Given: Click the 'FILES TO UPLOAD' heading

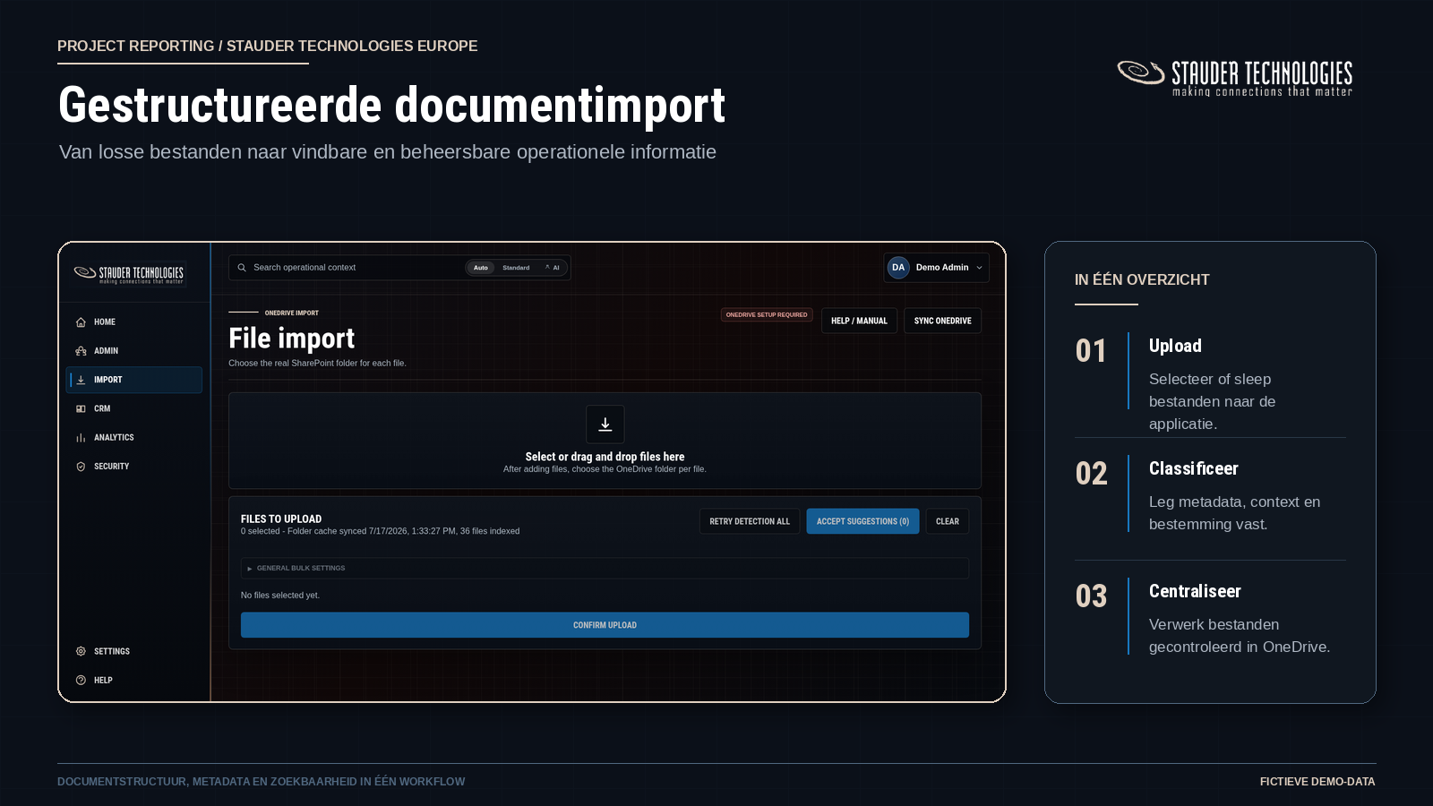Looking at the screenshot, I should click(x=281, y=519).
